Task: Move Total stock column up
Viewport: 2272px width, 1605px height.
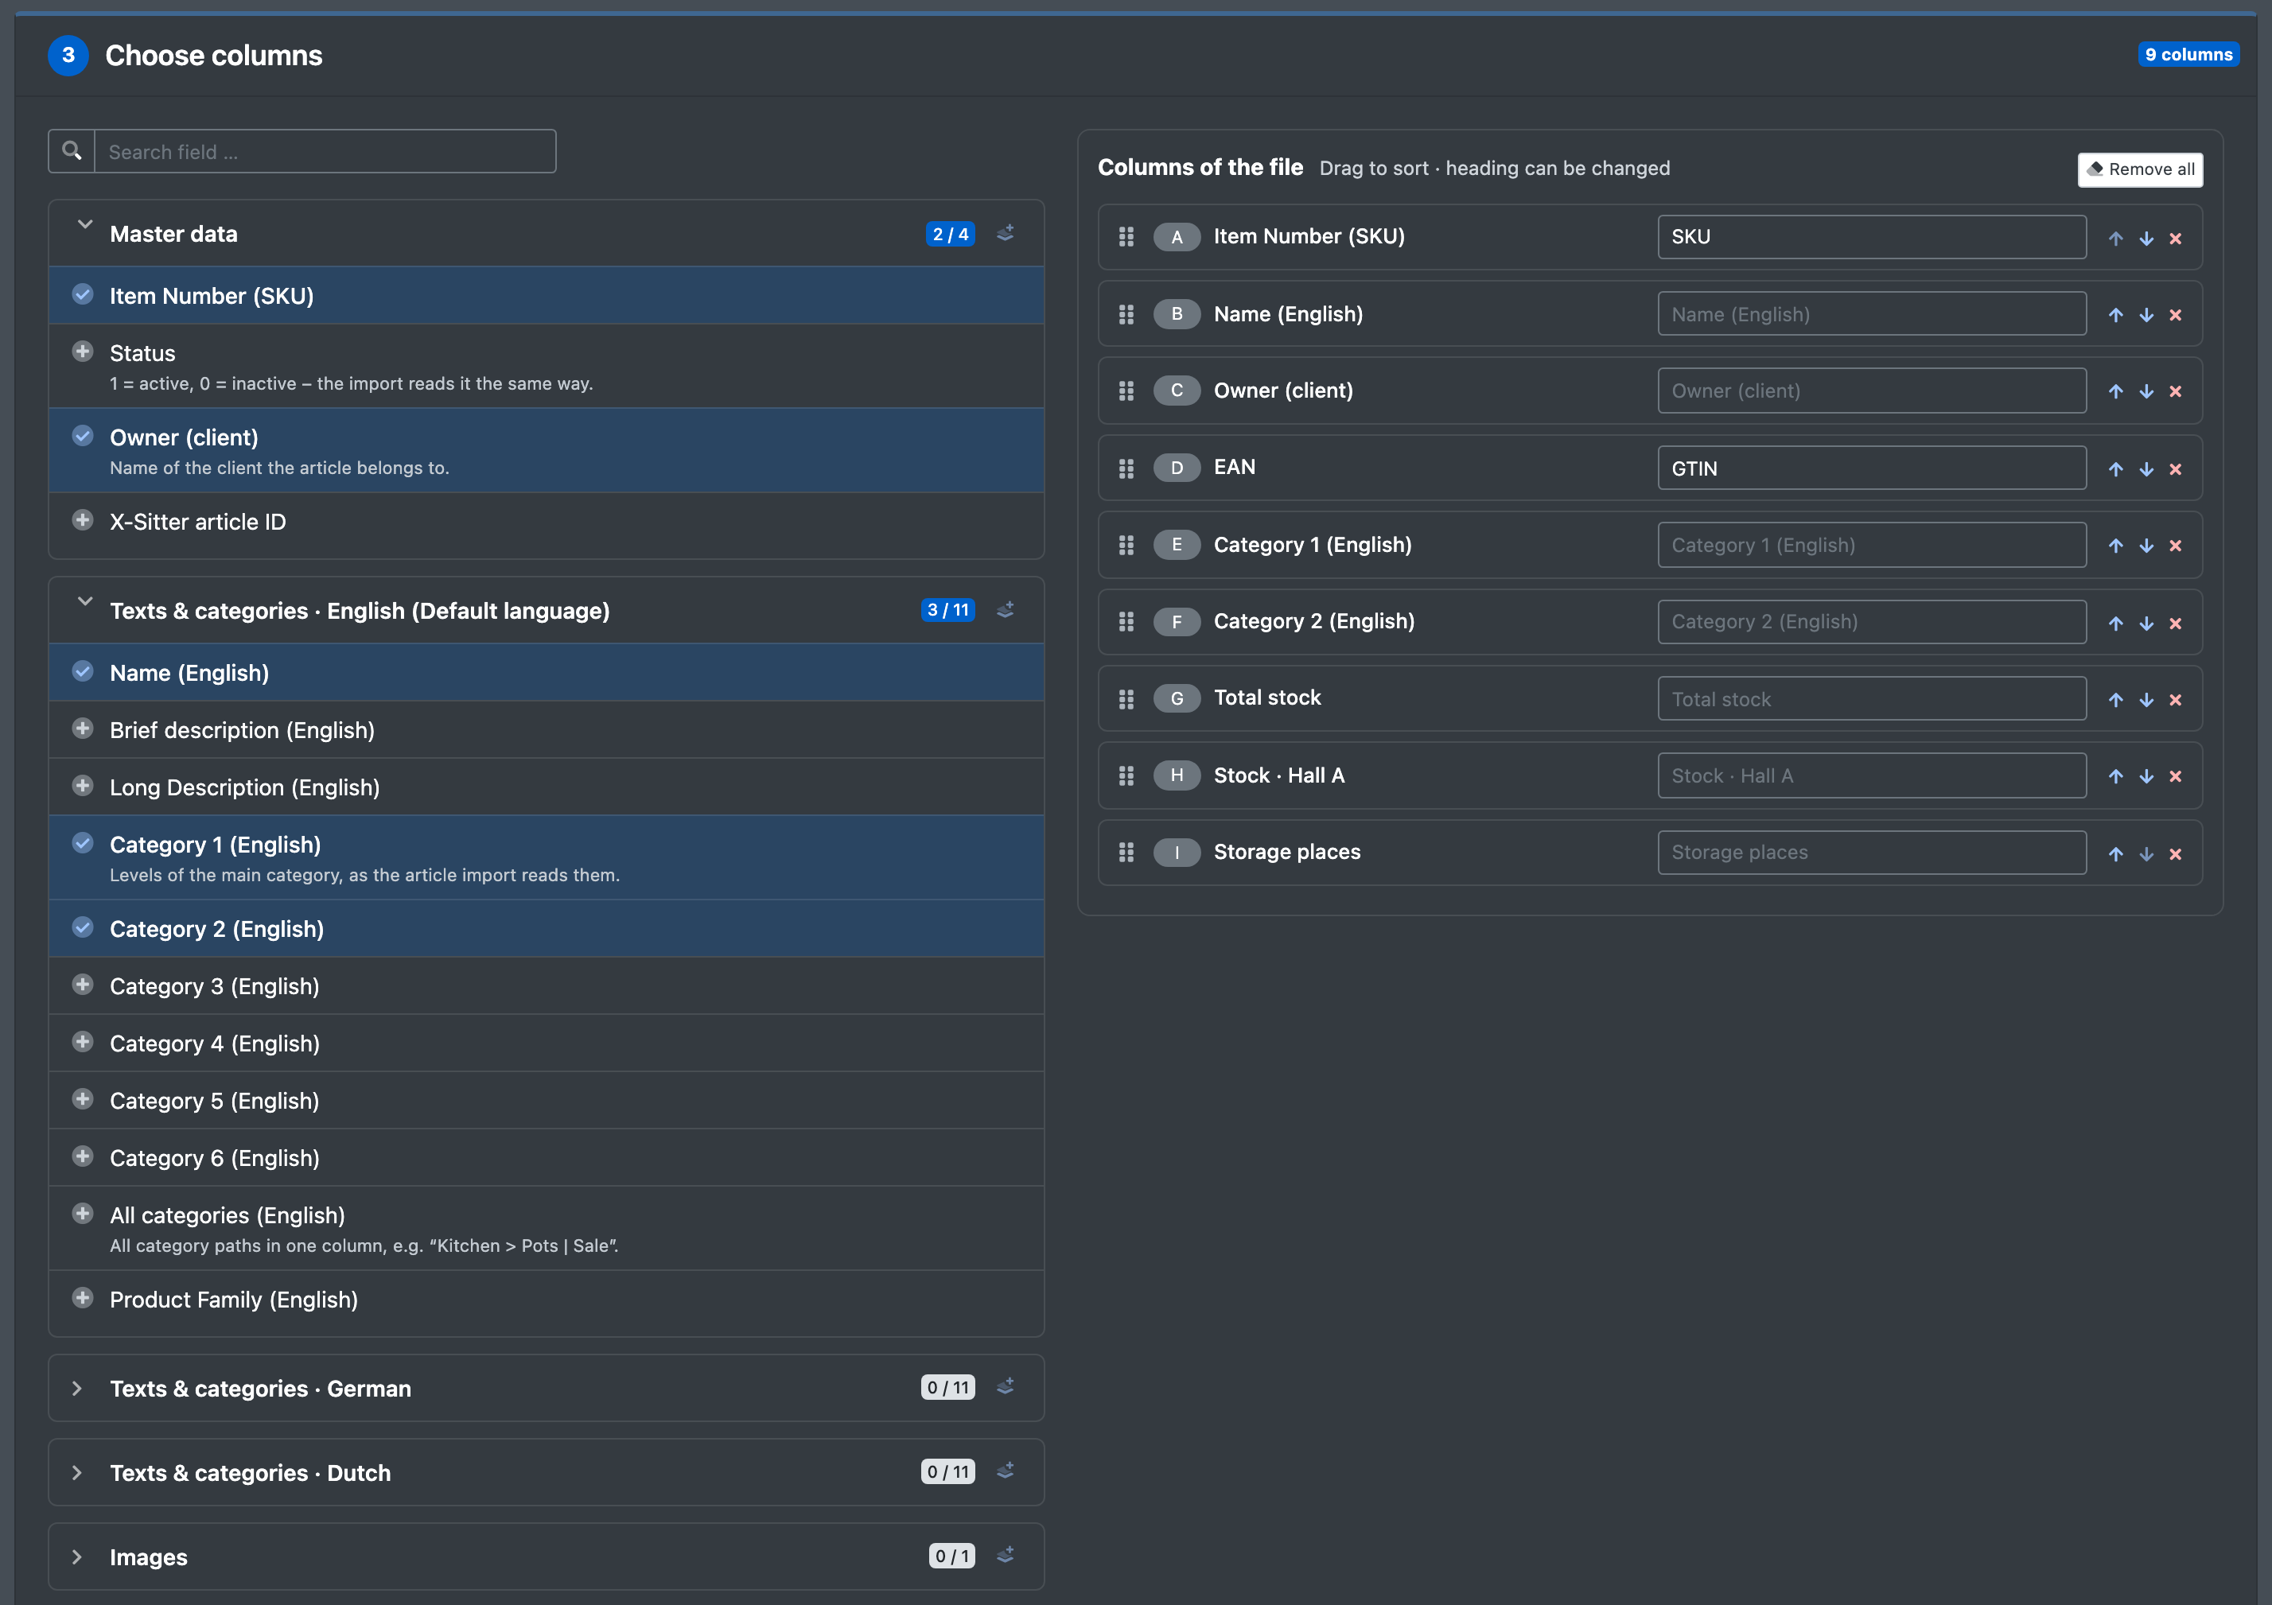Action: click(x=2115, y=700)
